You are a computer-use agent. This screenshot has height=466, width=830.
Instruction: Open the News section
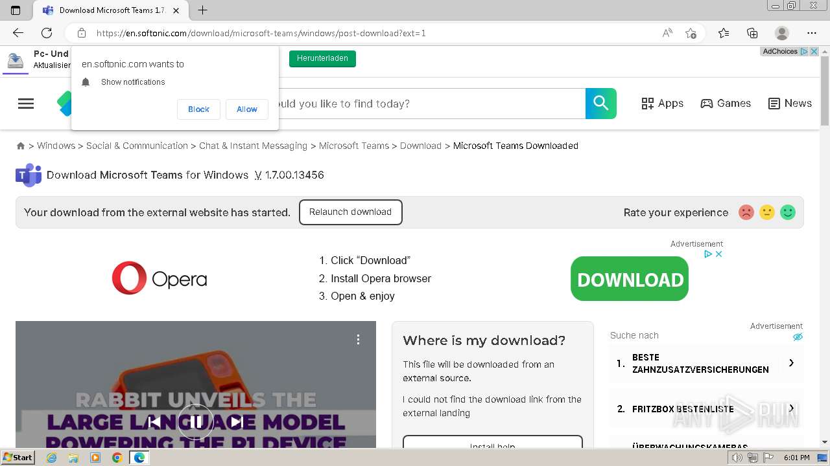coord(790,104)
